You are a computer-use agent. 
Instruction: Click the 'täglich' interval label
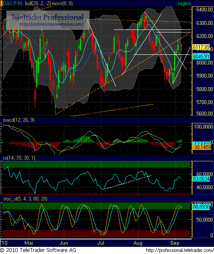[185, 3]
